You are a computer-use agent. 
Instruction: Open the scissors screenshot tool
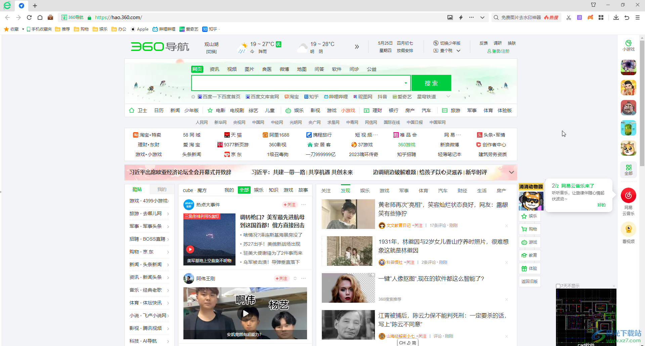(569, 17)
